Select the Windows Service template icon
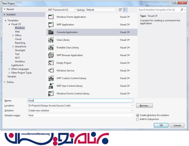The width and height of the screenshot is (189, 146). (x=51, y=71)
